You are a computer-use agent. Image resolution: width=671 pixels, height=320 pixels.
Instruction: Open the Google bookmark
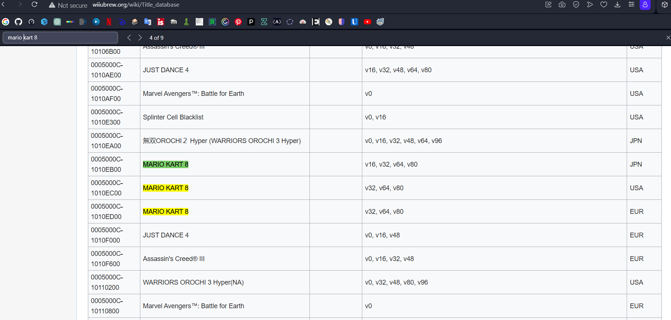click(x=6, y=22)
